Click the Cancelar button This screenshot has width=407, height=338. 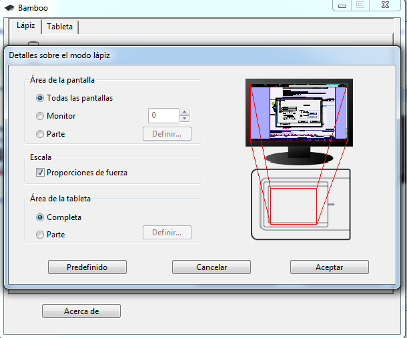(212, 267)
